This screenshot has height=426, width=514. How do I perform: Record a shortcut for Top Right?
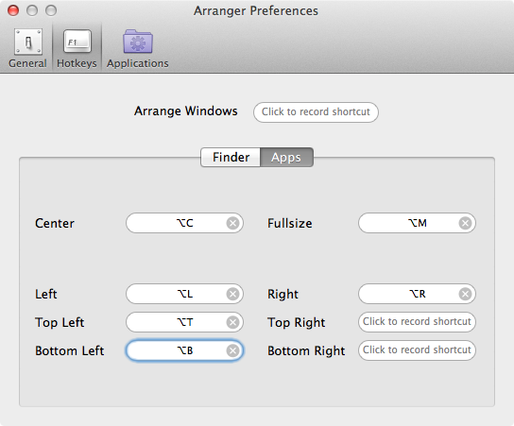(417, 322)
